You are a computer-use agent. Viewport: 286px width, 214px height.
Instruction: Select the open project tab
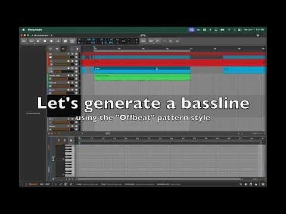[41, 36]
